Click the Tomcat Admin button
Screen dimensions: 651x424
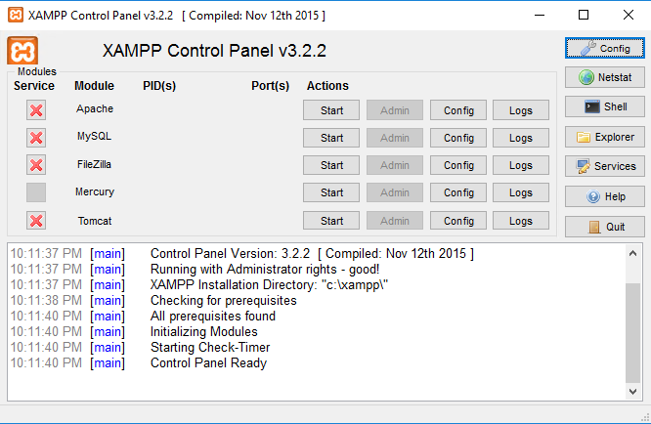(x=395, y=220)
